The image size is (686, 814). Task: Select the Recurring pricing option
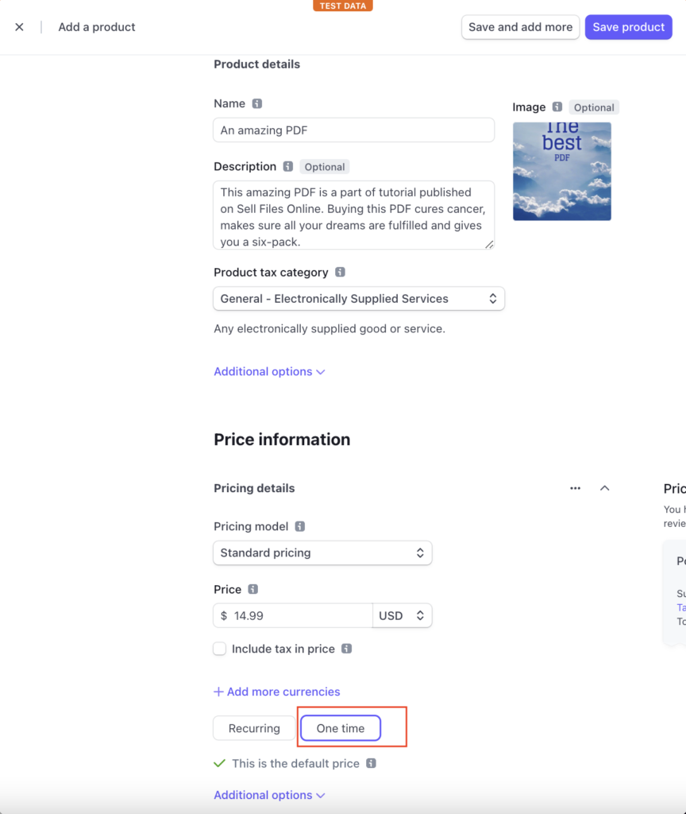254,728
